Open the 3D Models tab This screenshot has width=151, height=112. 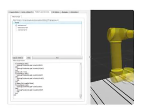(56, 12)
